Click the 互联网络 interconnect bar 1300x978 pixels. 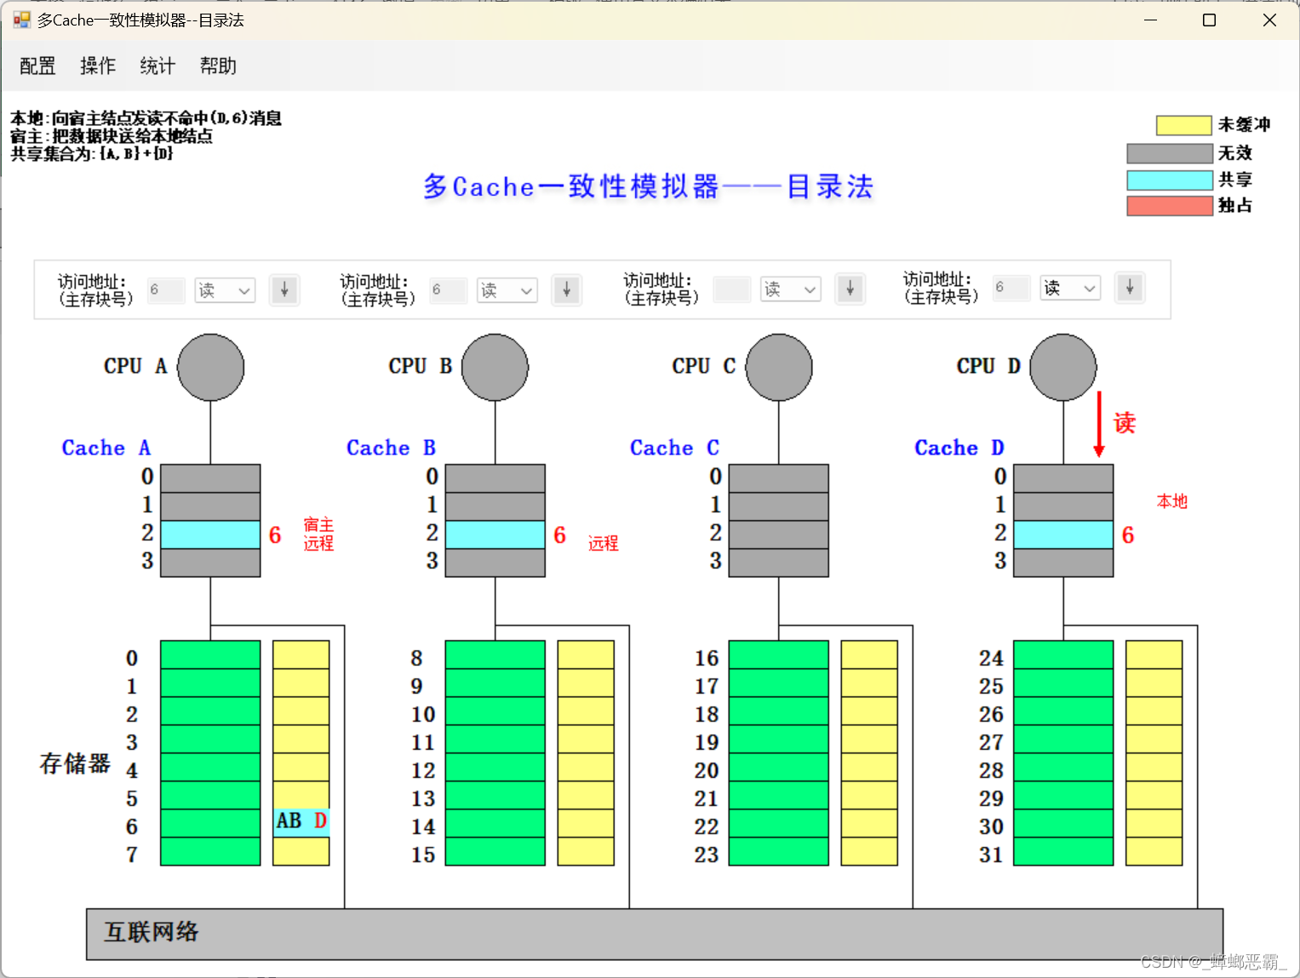[655, 934]
